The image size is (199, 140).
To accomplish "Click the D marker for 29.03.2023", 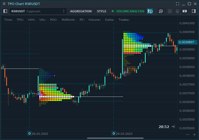I will (114, 134).
